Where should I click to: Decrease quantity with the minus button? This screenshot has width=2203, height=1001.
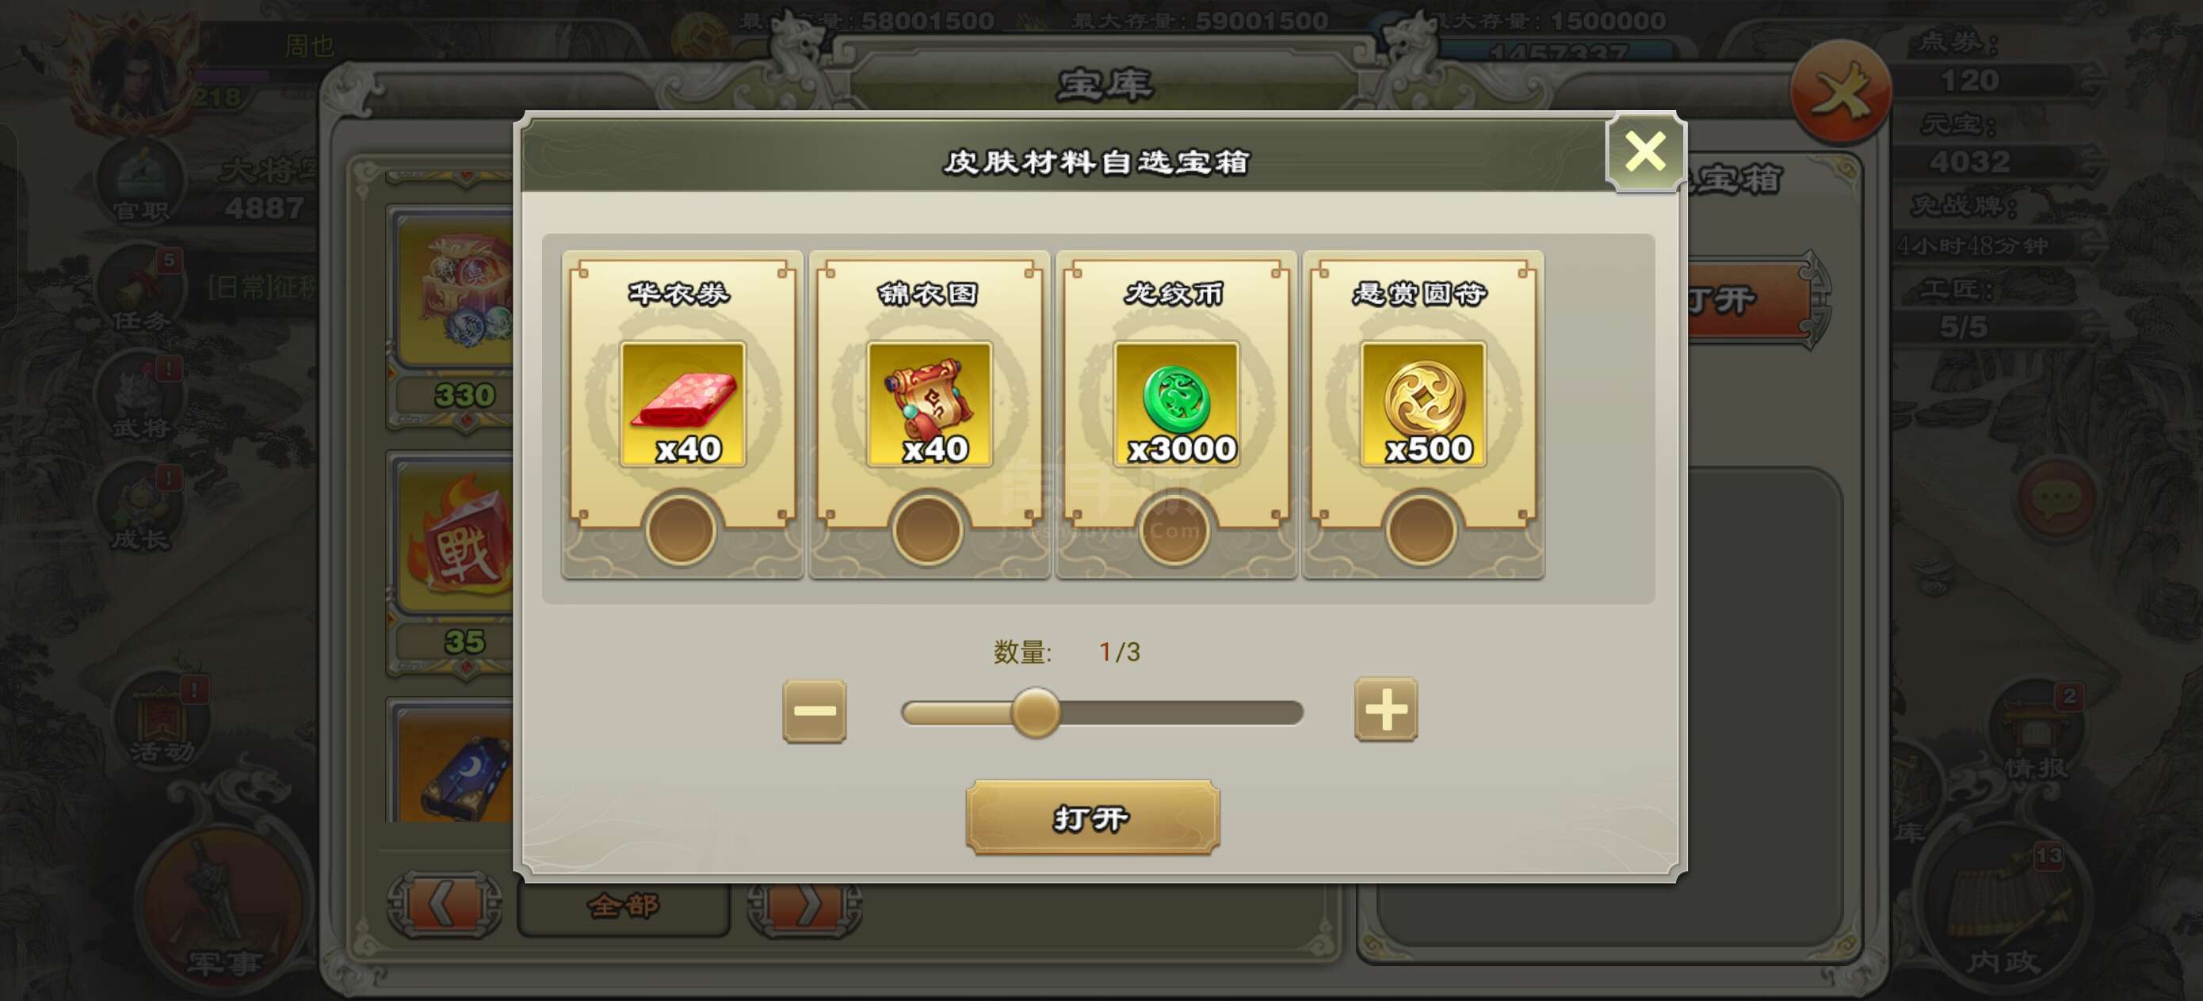(814, 710)
